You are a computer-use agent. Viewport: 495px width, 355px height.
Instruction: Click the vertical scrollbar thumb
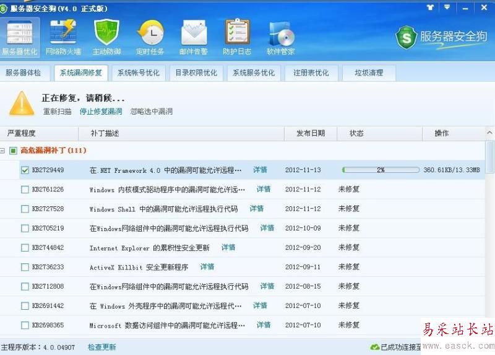(490, 157)
